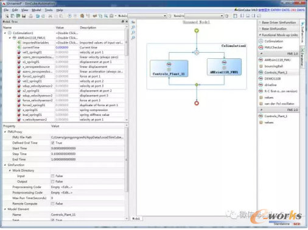Click the Start Time value field
The image size is (308, 230).
pos(88,149)
